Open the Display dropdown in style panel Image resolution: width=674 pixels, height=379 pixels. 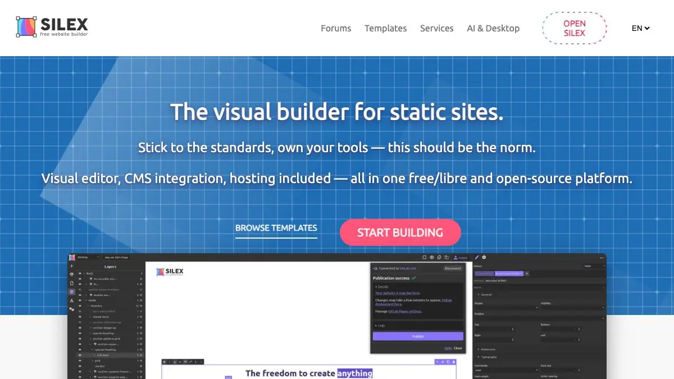point(506,308)
